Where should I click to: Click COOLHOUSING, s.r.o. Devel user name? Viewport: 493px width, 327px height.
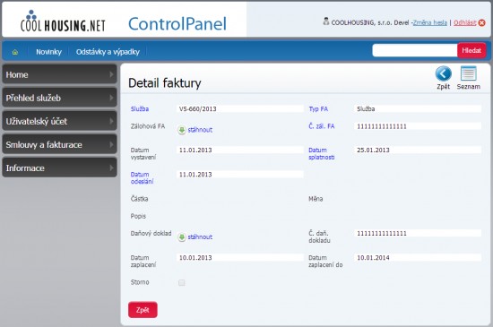pyautogui.click(x=370, y=22)
